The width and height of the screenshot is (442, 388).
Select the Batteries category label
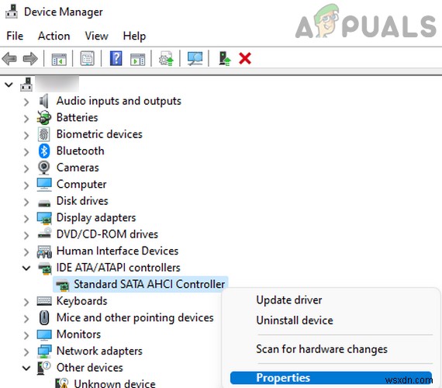77,118
